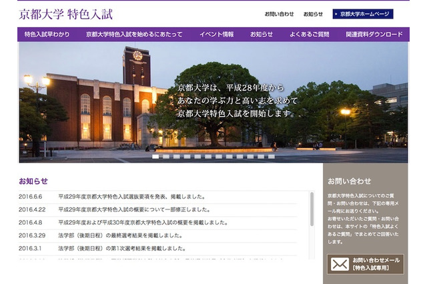Open お知らせ item in purple navigation bar

click(x=262, y=34)
